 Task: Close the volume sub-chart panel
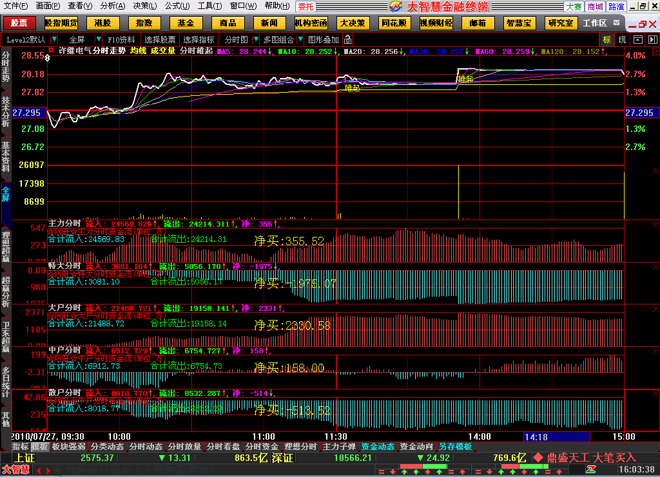pyautogui.click(x=655, y=170)
